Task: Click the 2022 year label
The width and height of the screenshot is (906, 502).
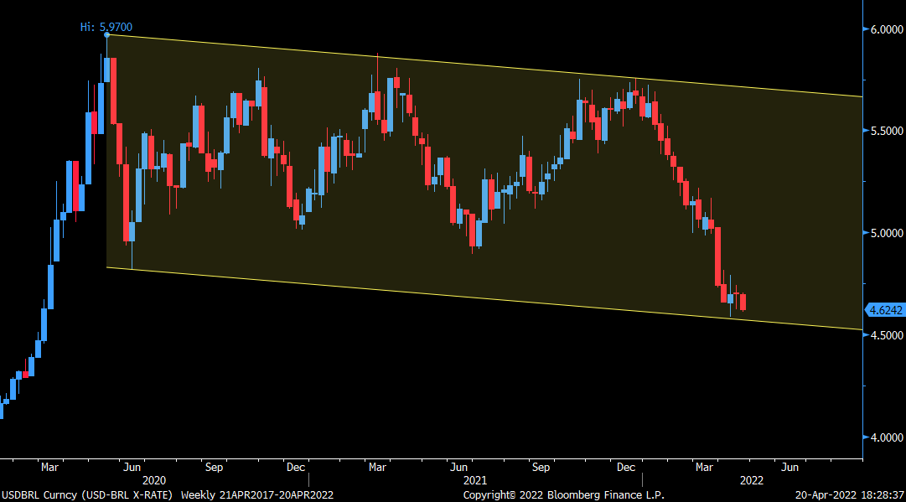Action: click(752, 480)
